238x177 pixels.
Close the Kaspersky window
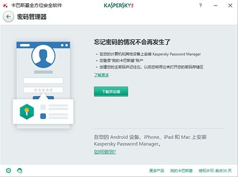[230, 6]
